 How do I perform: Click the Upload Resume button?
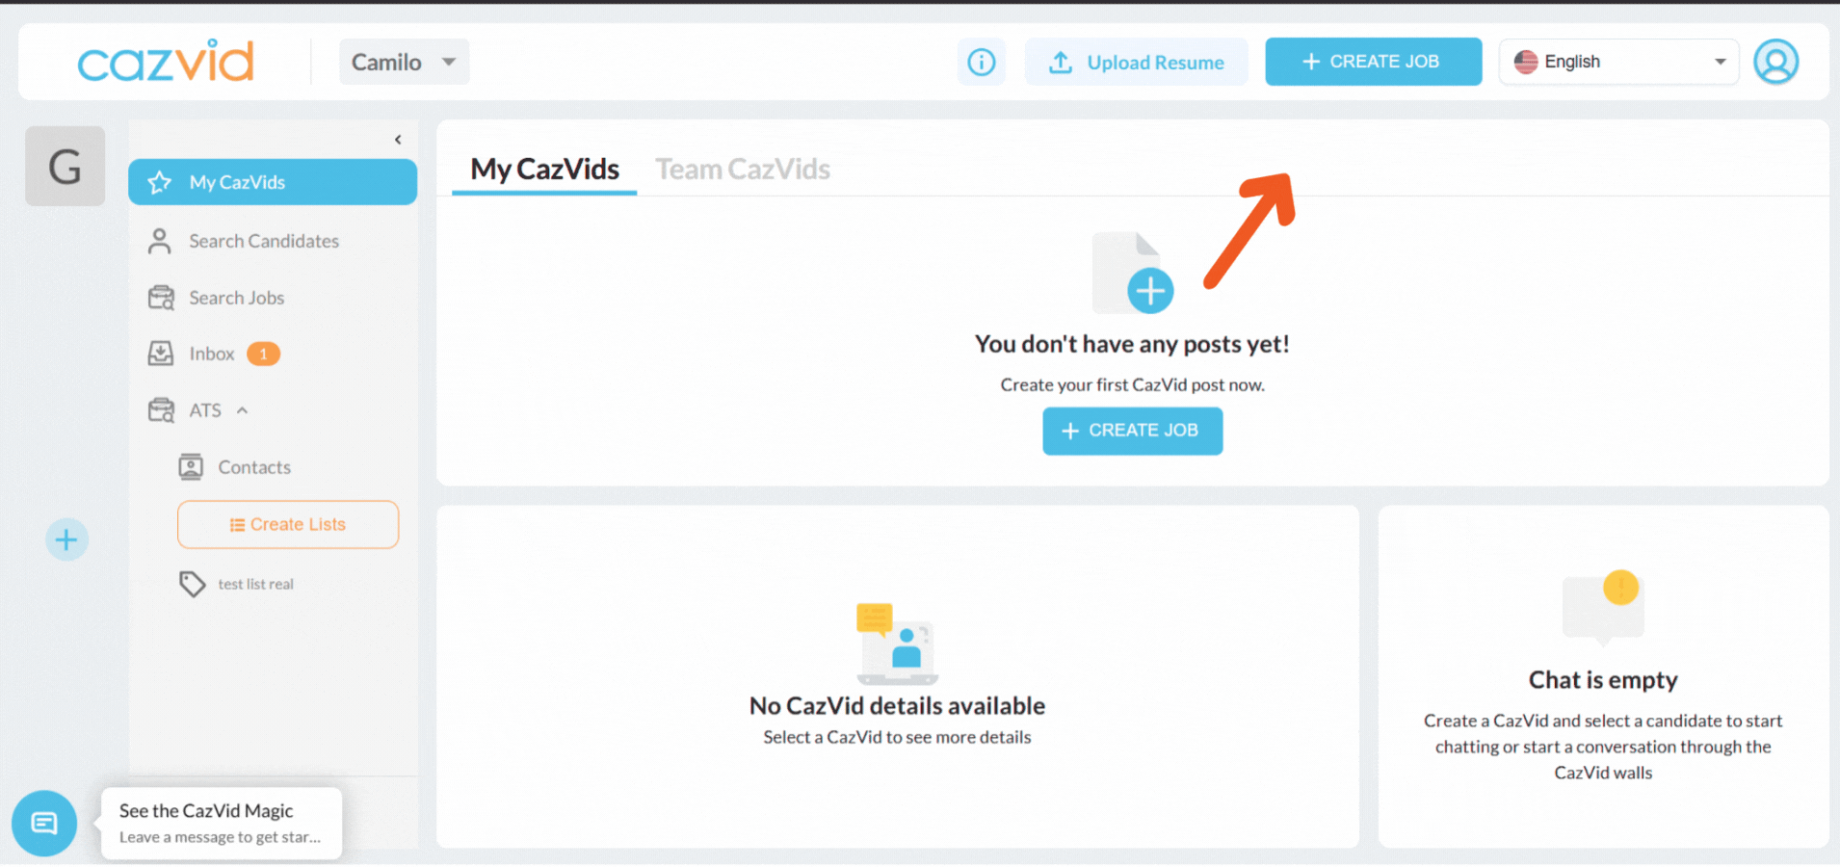pos(1136,63)
